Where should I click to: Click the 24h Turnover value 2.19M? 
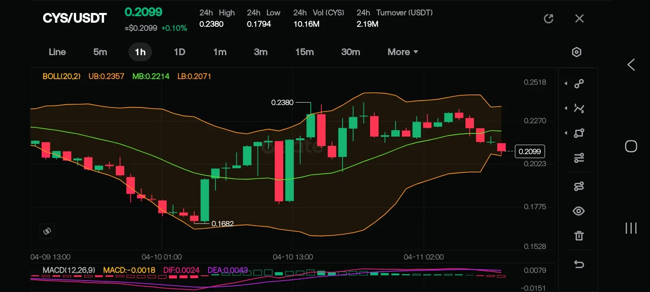click(367, 24)
